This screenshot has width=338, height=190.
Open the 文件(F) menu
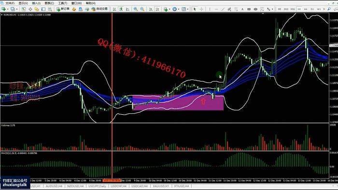[10, 3]
